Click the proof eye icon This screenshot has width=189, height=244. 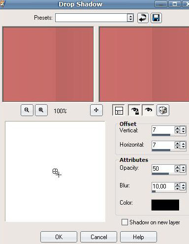(148, 110)
